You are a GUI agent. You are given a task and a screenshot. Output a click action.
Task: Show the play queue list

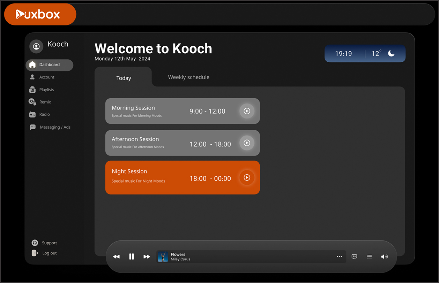click(x=369, y=257)
